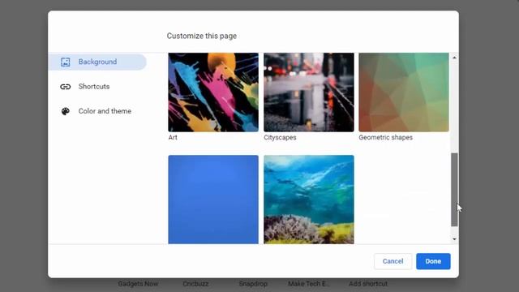519x292 pixels.
Task: Click the 'Cityscapes' collection label
Action: point(280,137)
